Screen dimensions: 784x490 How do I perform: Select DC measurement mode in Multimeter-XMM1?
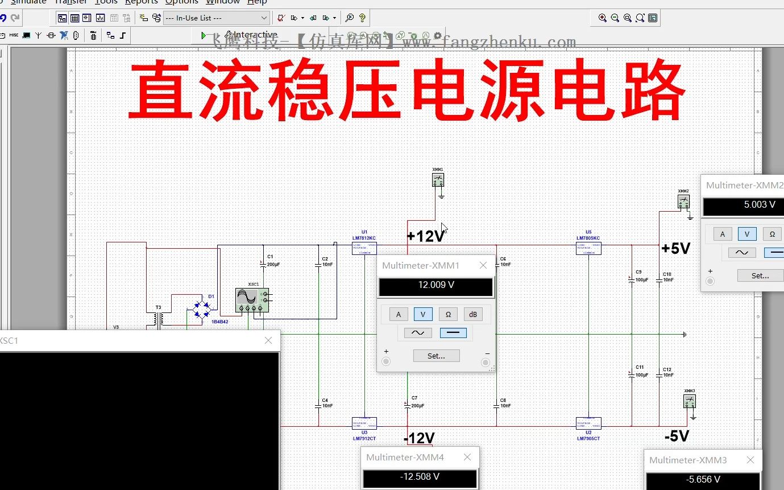(x=453, y=332)
